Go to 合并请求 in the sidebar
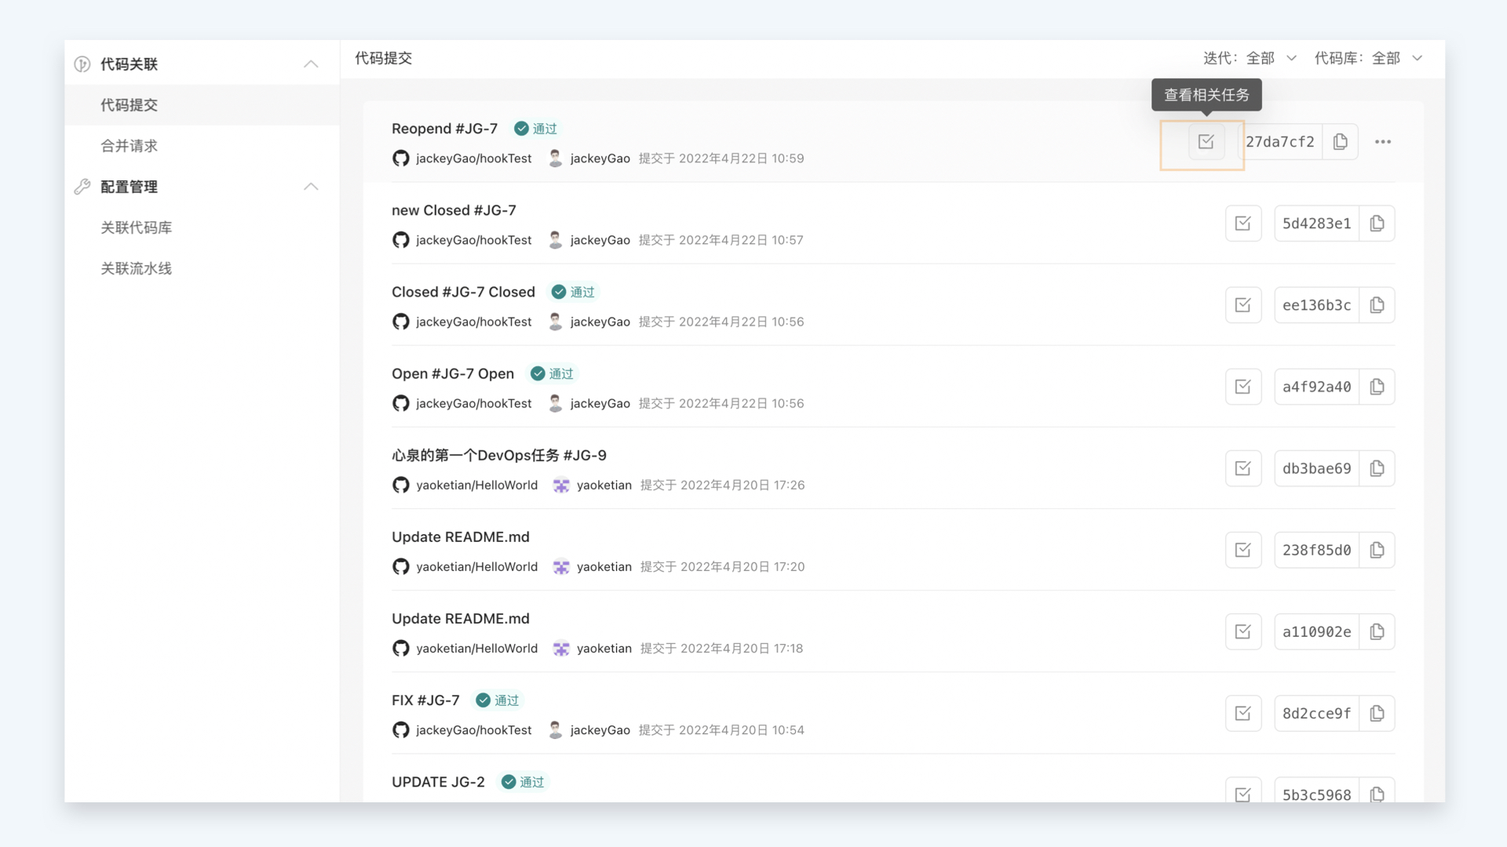1507x847 pixels. (x=129, y=146)
